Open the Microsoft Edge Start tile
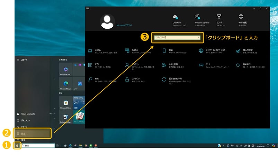This screenshot has height=156, width=278. (x=65, y=84)
